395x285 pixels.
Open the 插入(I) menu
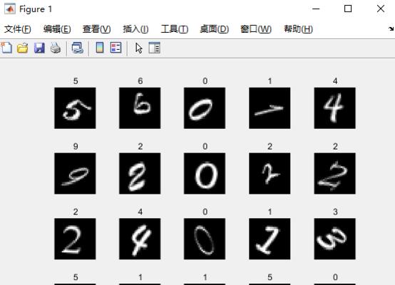135,29
